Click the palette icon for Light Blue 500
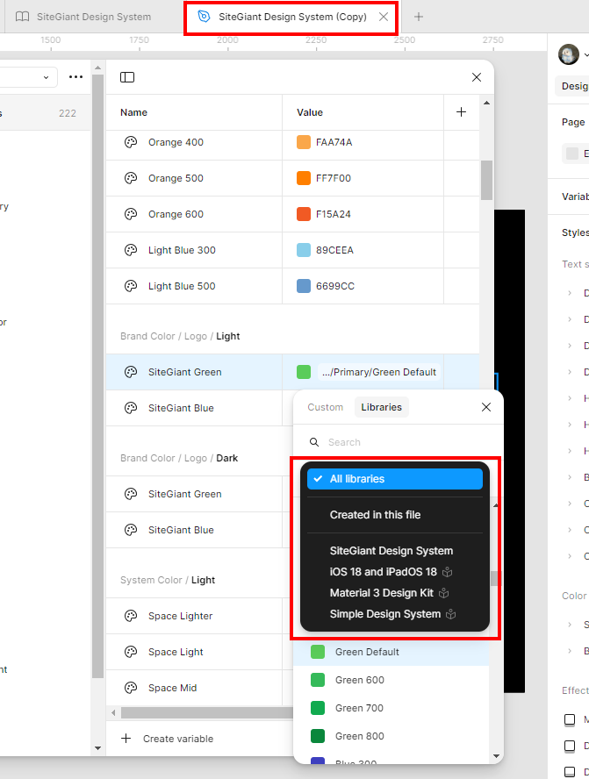The height and width of the screenshot is (779, 589). click(x=131, y=286)
